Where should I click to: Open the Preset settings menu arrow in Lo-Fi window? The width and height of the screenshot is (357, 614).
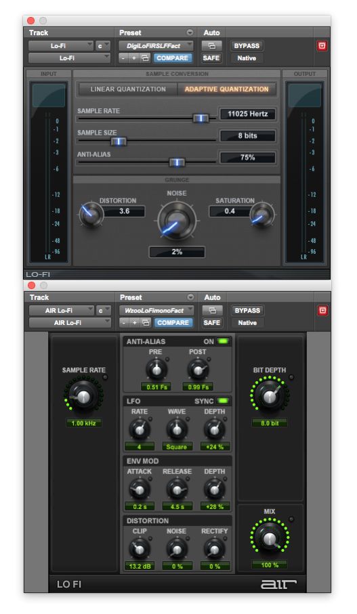(190, 32)
